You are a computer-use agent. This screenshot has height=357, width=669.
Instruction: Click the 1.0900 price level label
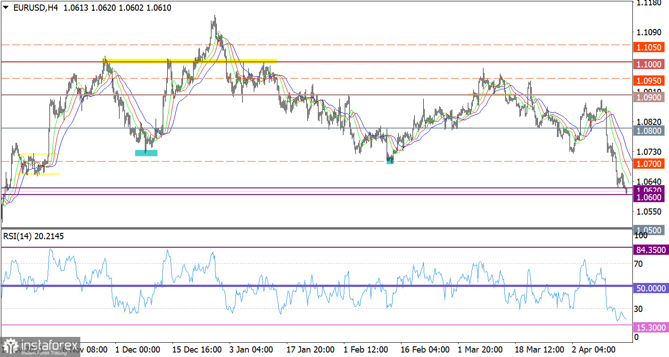(649, 97)
